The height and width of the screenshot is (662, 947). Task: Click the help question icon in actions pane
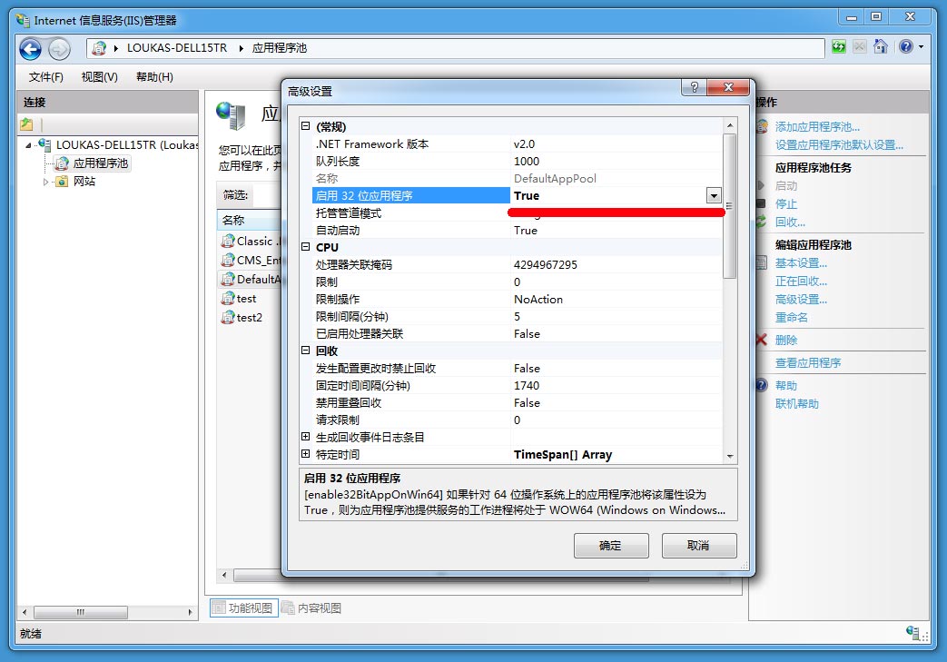pos(762,385)
